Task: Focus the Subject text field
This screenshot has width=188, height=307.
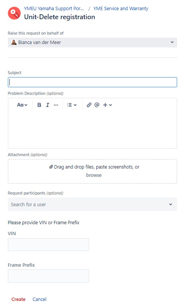Action: (92, 82)
